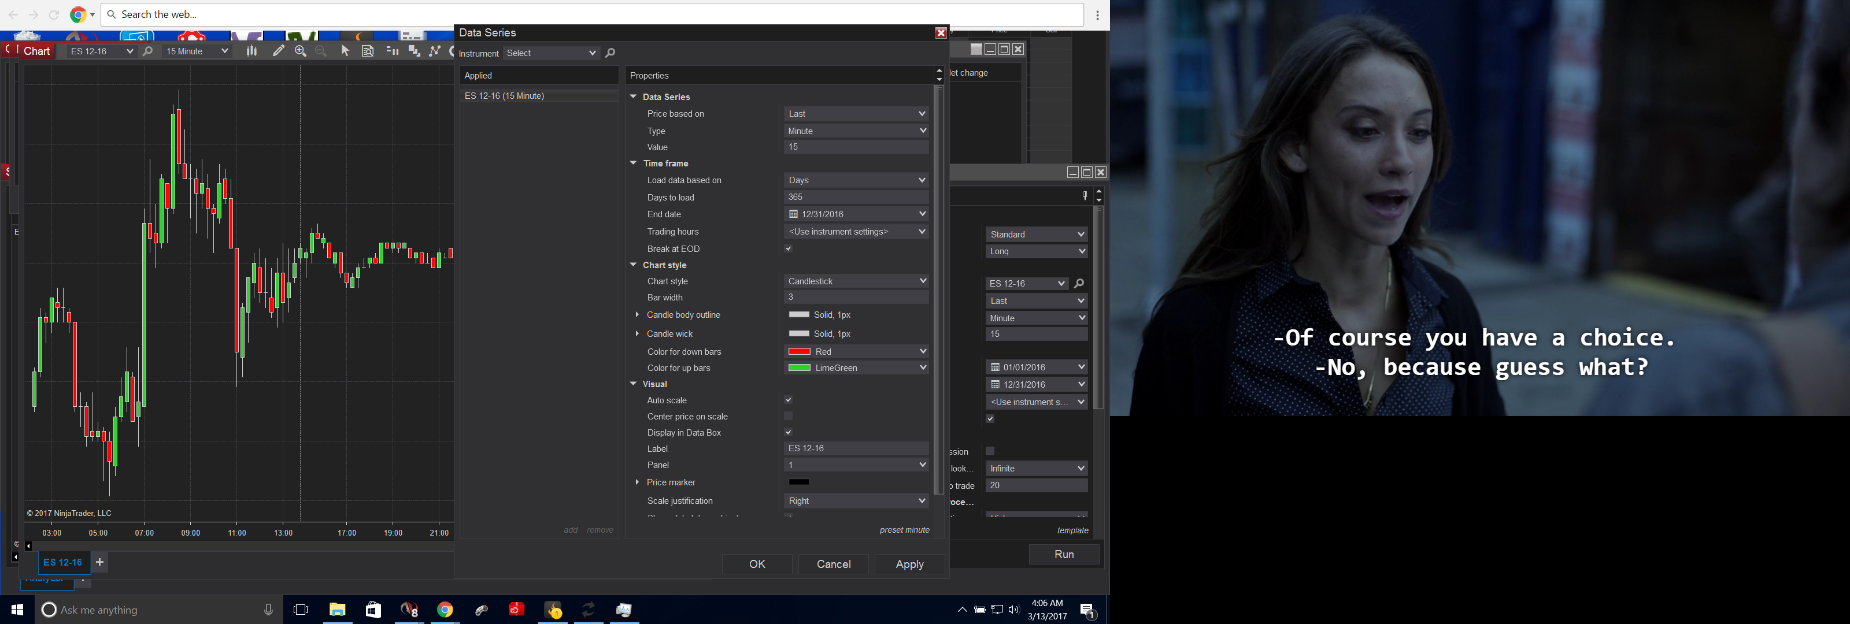Open File Explorer from the taskbar
The width and height of the screenshot is (1850, 624).
338,610
